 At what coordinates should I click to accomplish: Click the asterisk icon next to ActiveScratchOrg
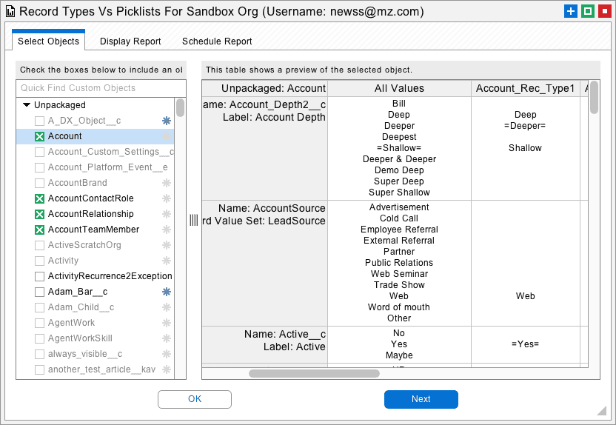click(167, 245)
